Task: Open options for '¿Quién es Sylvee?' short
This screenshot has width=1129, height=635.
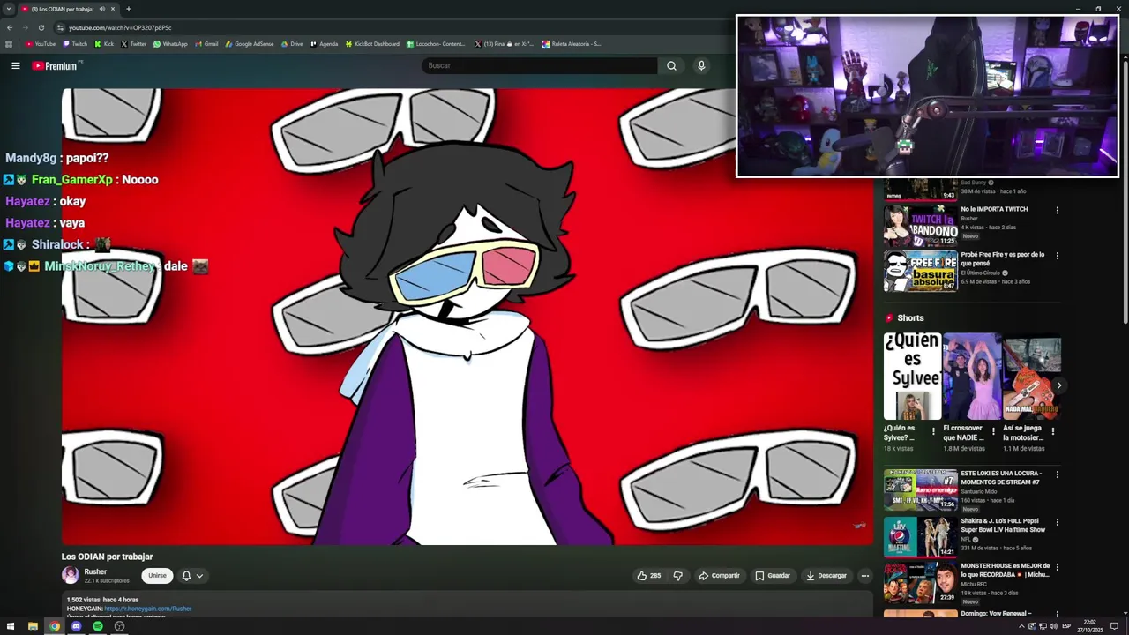Action: click(x=934, y=432)
